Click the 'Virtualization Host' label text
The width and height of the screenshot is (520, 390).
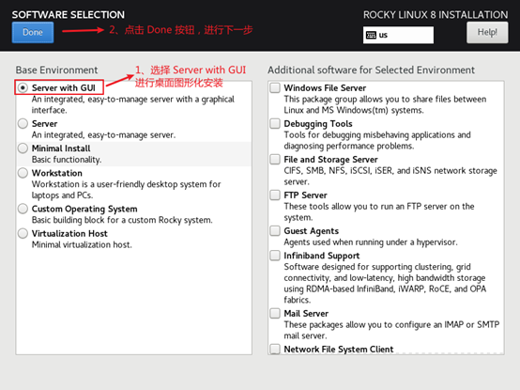(69, 234)
